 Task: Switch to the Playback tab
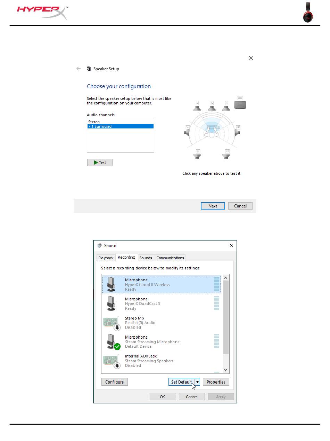pos(106,258)
